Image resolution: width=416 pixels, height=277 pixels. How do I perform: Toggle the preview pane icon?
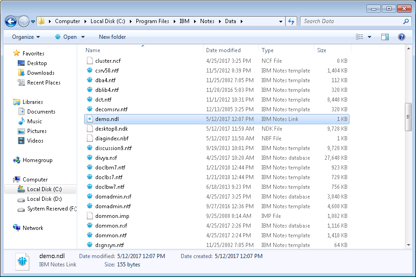click(x=385, y=37)
